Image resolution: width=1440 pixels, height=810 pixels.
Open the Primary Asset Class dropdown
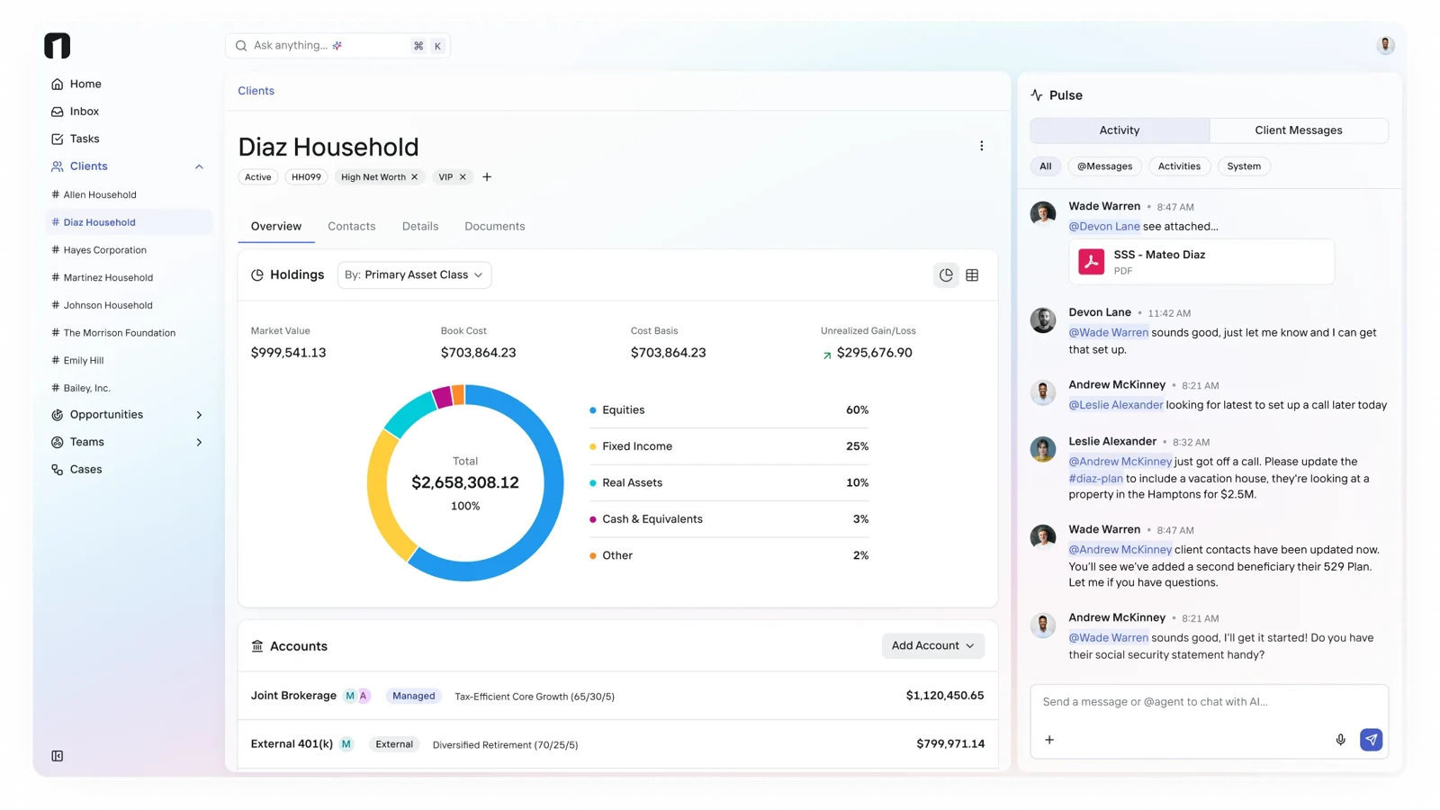pyautogui.click(x=414, y=275)
